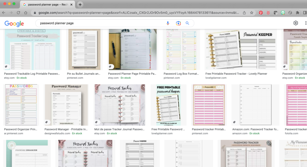Click the magnifying glass search button

click(188, 23)
